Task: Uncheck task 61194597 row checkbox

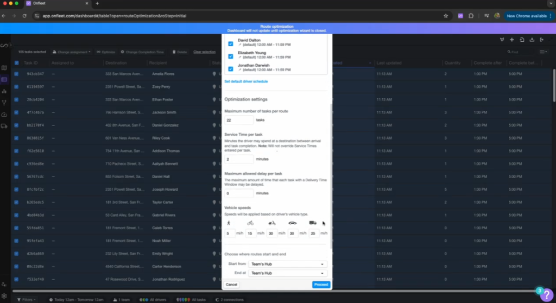Action: (16, 86)
